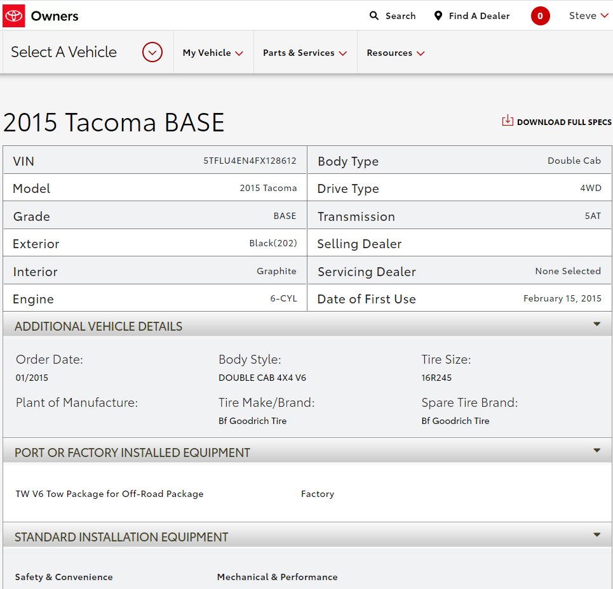Click the Interior value Graphite
This screenshot has height=589, width=613.
[276, 271]
